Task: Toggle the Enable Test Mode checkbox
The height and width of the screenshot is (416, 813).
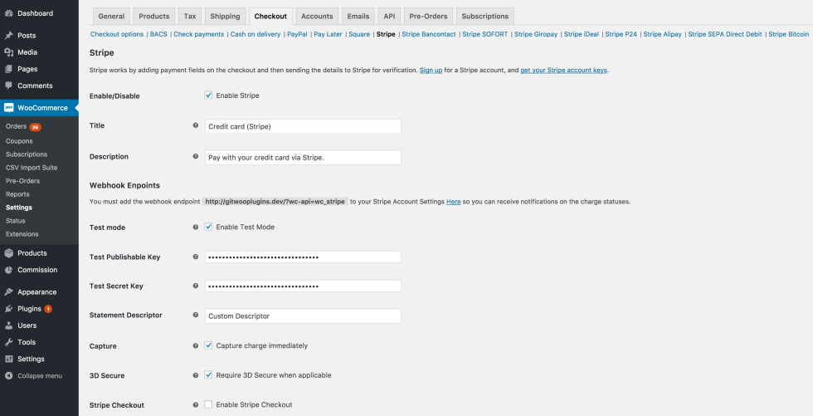Action: tap(208, 227)
